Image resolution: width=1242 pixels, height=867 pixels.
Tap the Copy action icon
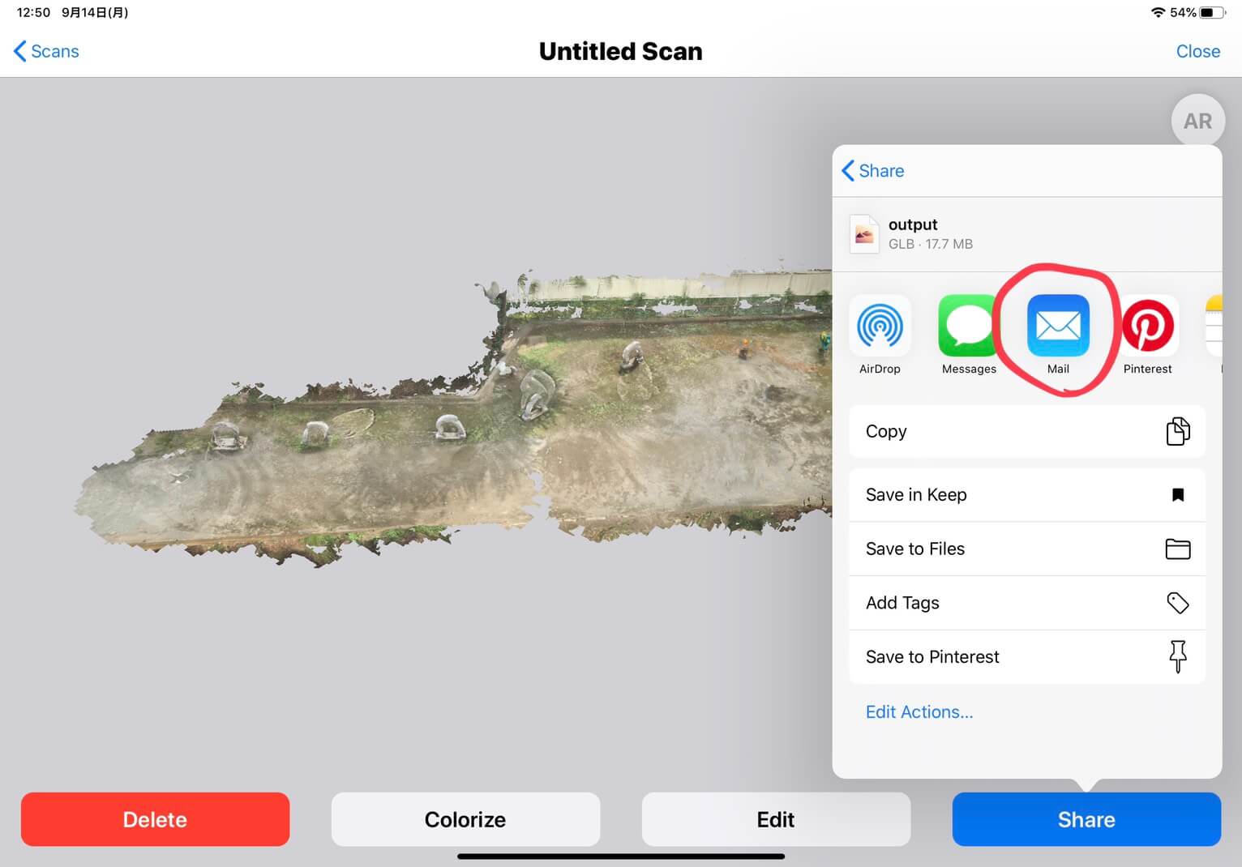[1178, 431]
